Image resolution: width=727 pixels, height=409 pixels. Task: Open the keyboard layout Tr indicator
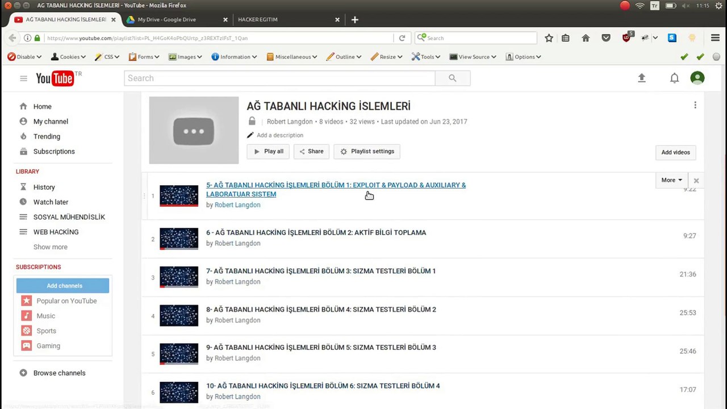pos(655,6)
